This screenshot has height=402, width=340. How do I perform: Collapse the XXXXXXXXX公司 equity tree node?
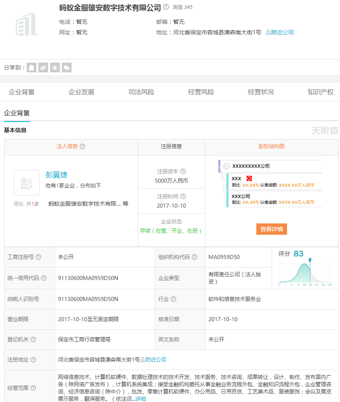[x=226, y=166]
